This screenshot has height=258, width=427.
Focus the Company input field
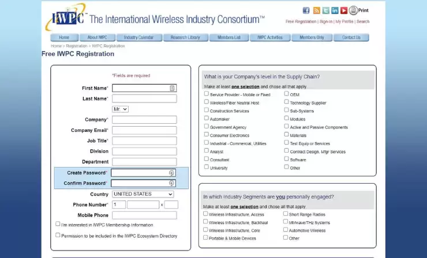(x=144, y=120)
